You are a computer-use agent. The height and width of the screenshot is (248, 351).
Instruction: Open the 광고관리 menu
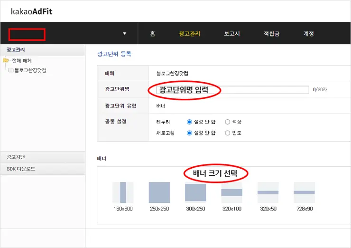(189, 34)
